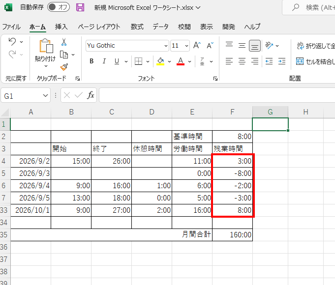Switch to the データ tab
The height and width of the screenshot is (285, 335).
[x=161, y=27]
